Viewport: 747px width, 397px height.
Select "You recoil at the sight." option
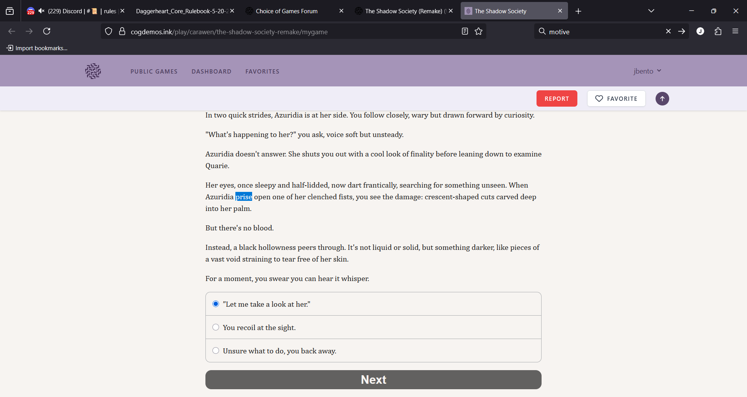pos(373,327)
